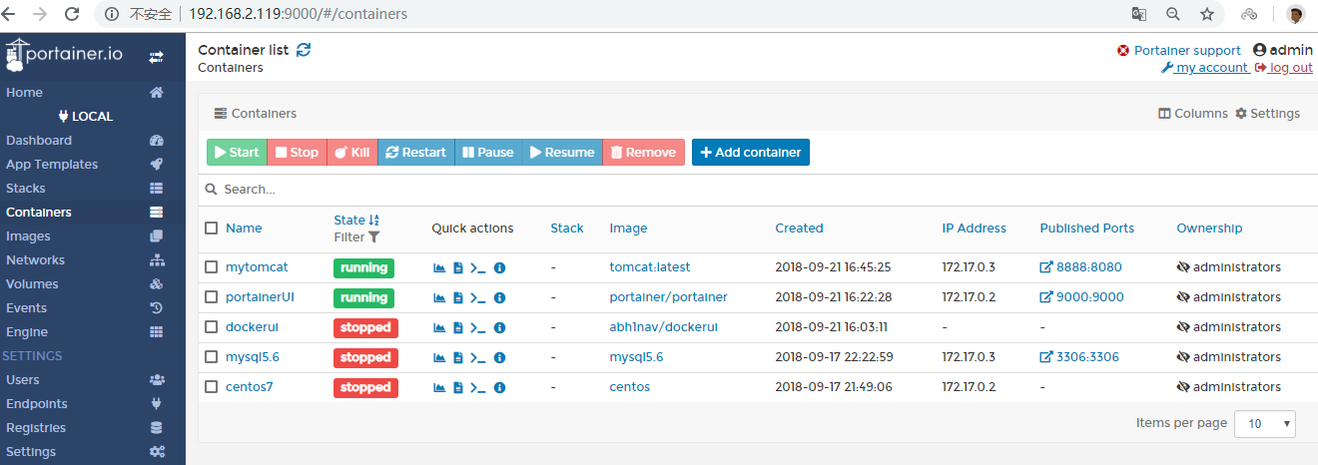Select all containers with header checkbox
Screen dimensions: 1318x465
point(212,229)
